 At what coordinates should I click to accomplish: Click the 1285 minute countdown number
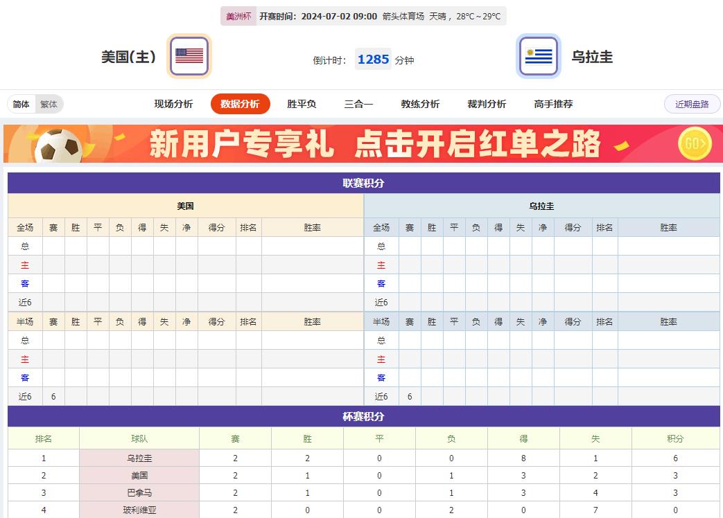pyautogui.click(x=373, y=59)
